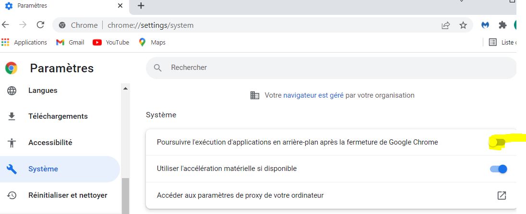526x214 pixels.
Task: Click the 'Système' section heading
Action: point(161,115)
